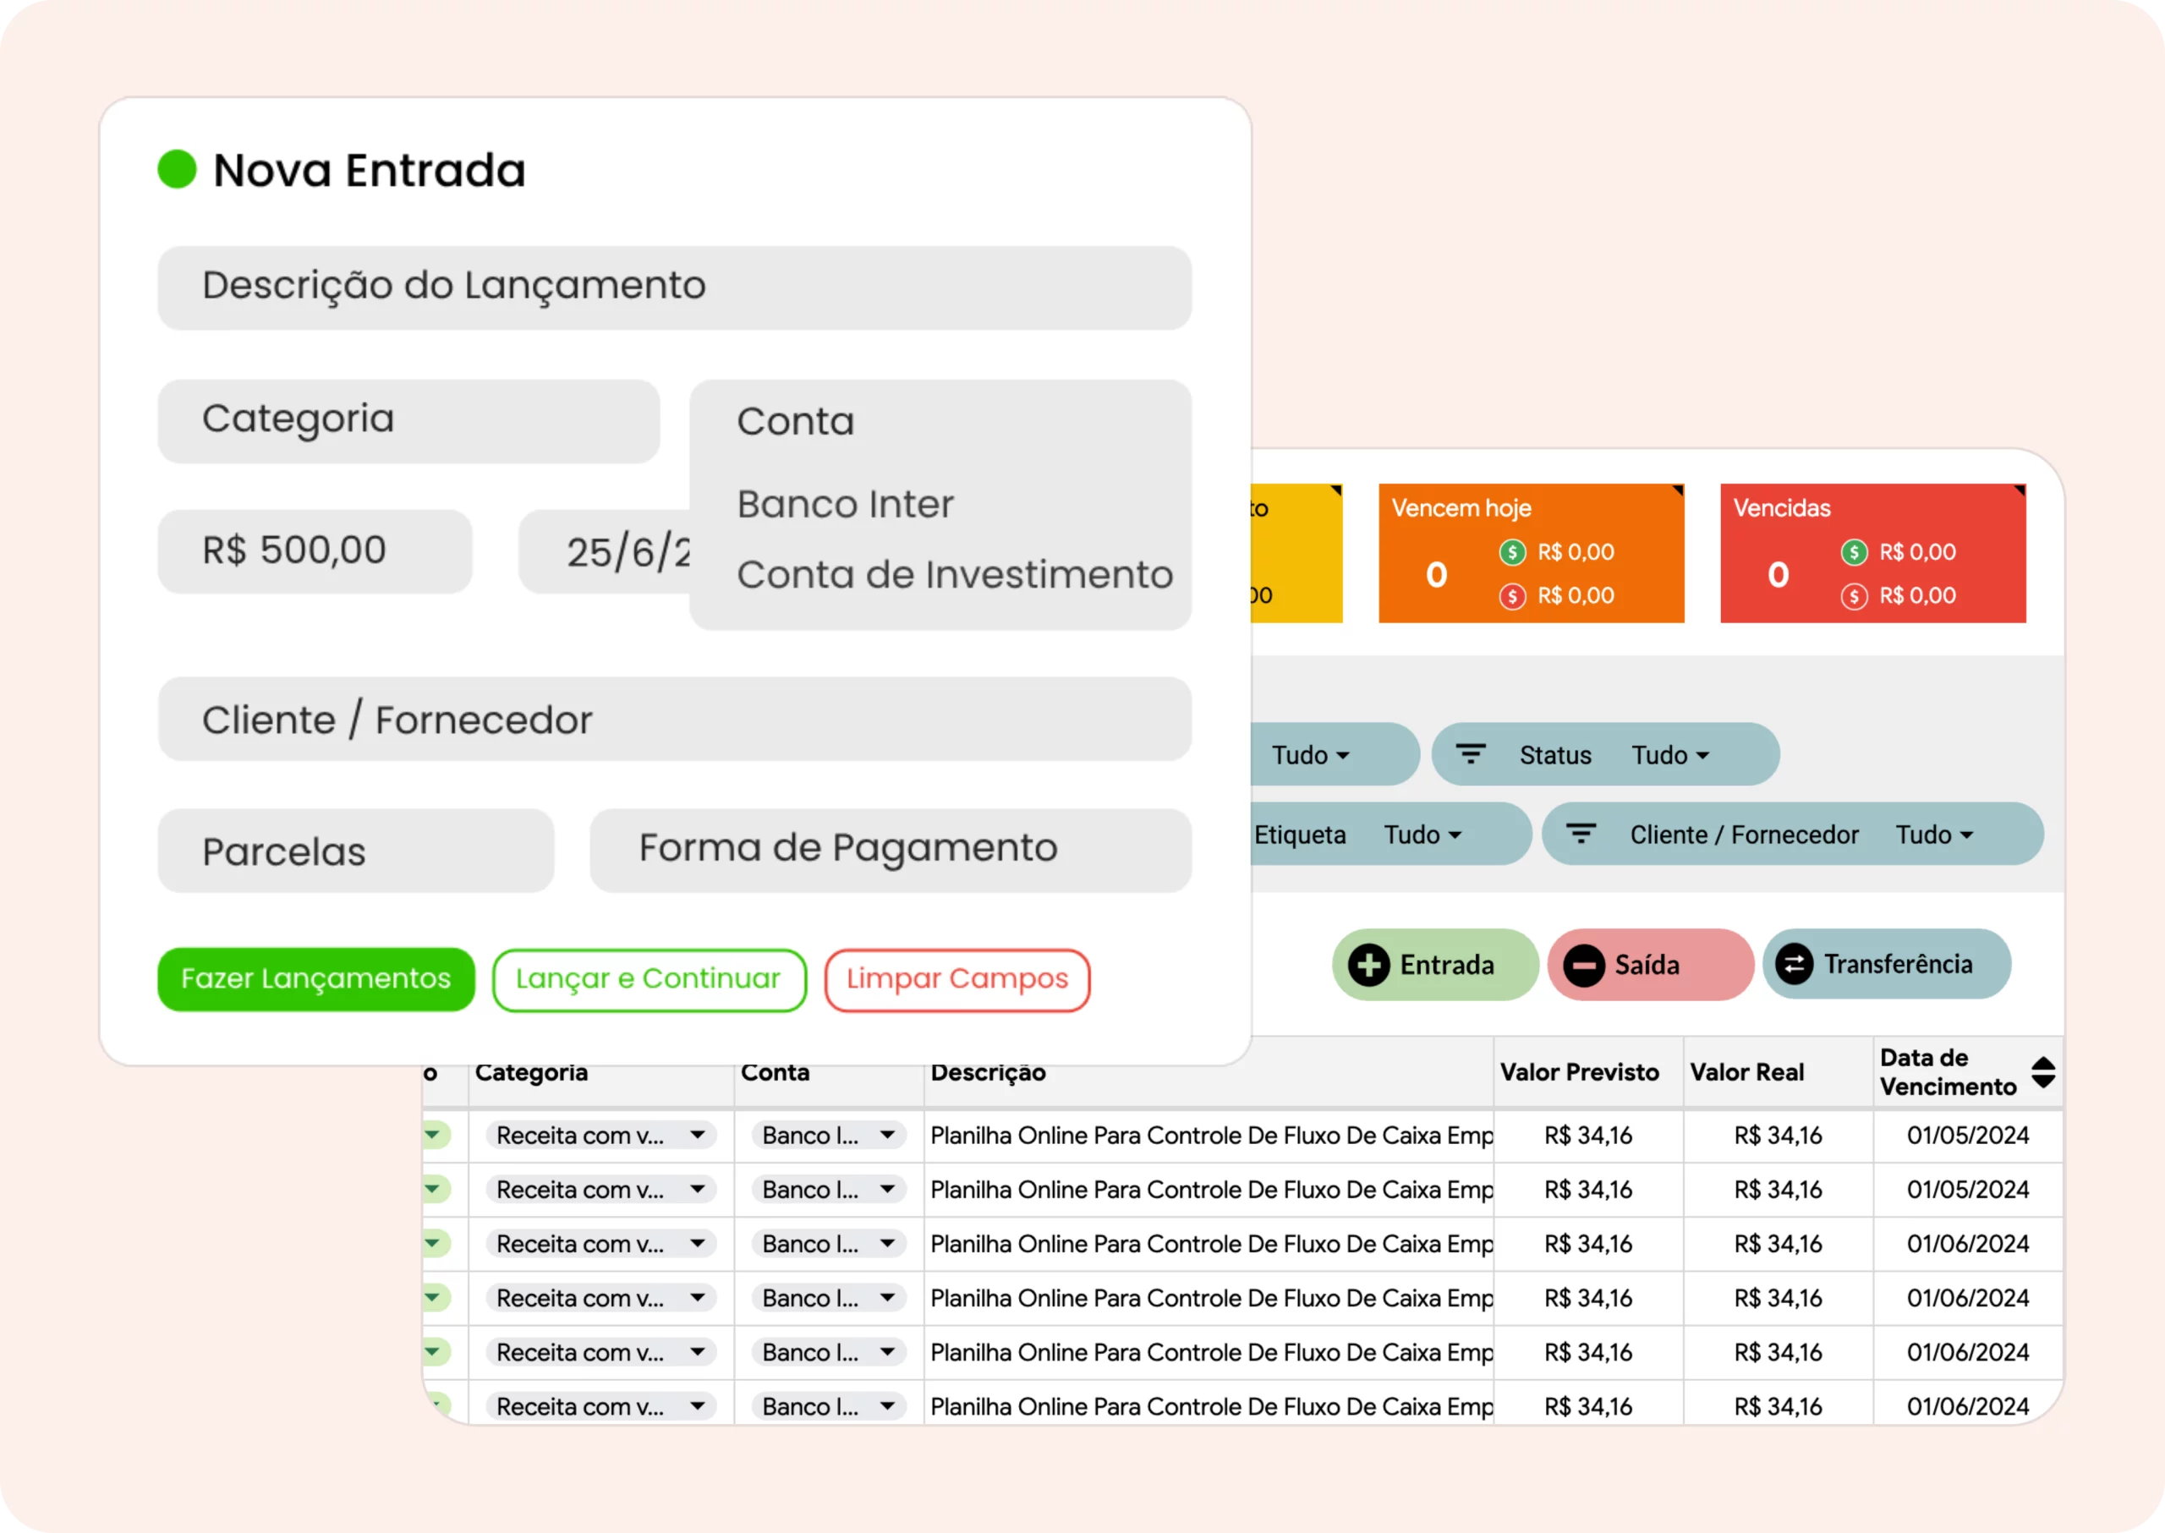Choose Conta de Investimento option
Screen dimensions: 2165x1533
pos(954,575)
